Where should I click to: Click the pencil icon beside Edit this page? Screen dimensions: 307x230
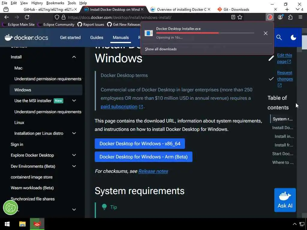point(271,58)
